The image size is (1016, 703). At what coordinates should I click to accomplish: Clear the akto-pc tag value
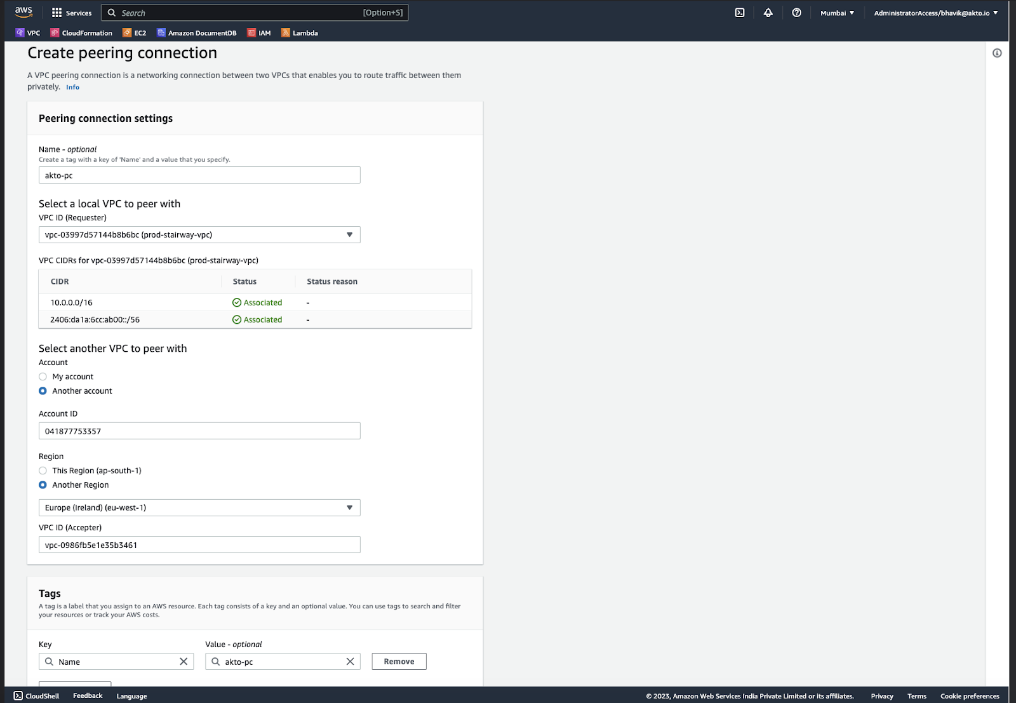click(x=350, y=662)
